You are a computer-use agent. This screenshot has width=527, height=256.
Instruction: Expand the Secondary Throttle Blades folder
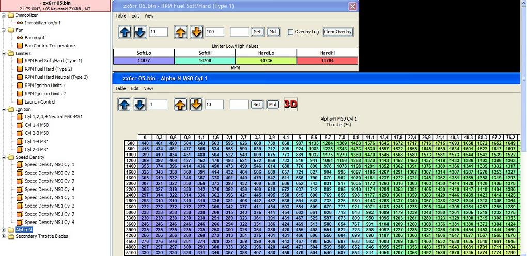(x=4, y=237)
